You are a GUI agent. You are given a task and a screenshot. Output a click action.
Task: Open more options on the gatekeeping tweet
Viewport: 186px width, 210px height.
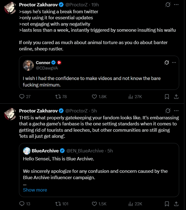click(176, 111)
